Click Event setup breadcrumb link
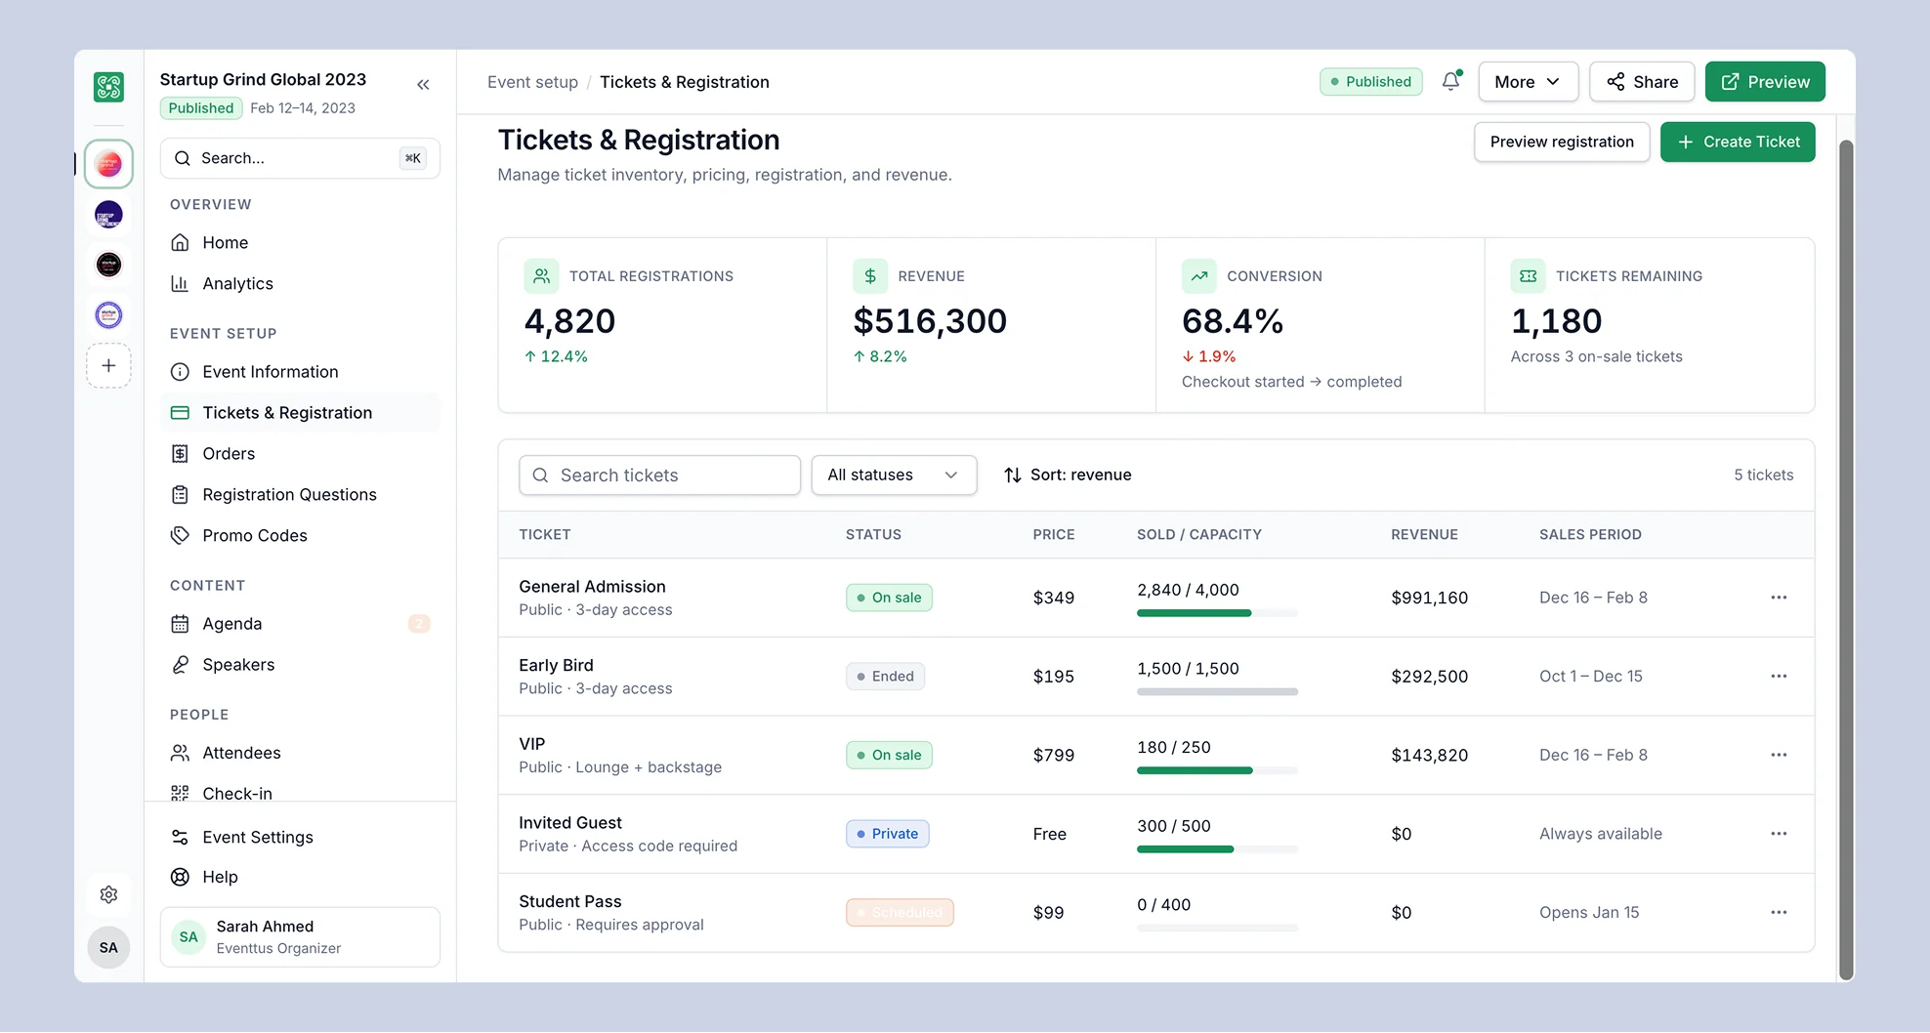Image resolution: width=1930 pixels, height=1033 pixels. click(532, 82)
